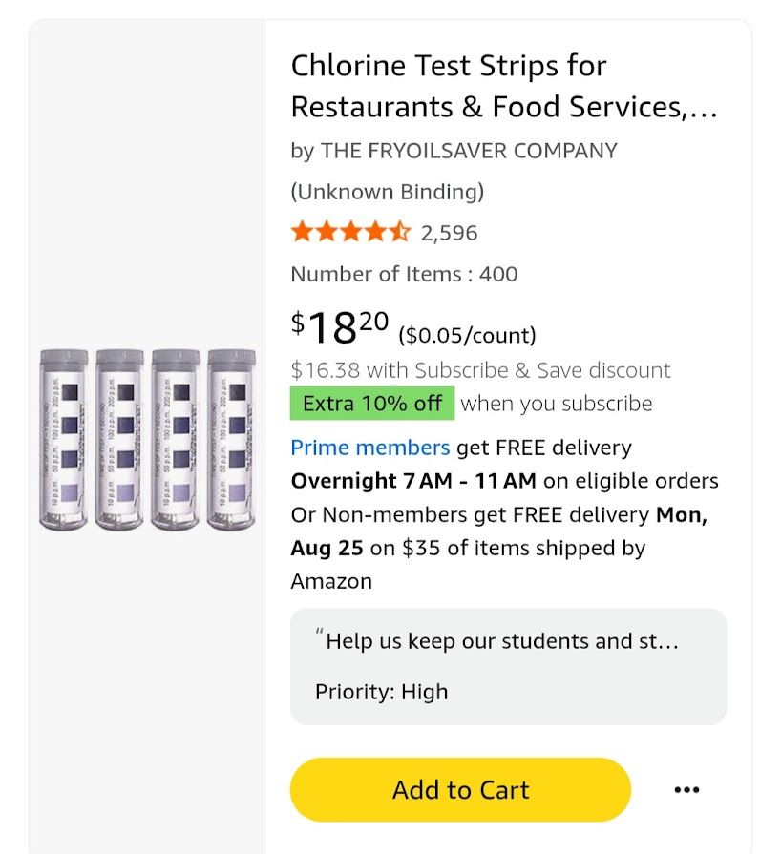Click the leftmost vial in the product image

63,439
